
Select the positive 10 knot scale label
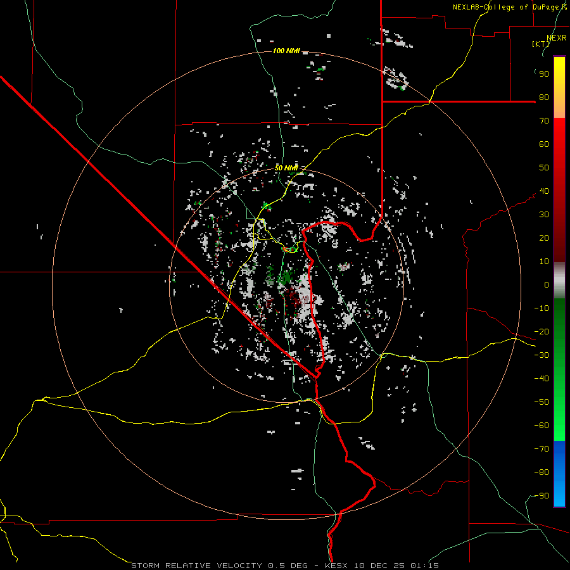click(544, 262)
